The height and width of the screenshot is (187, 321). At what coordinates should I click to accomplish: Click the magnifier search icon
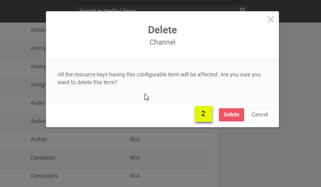click(242, 10)
